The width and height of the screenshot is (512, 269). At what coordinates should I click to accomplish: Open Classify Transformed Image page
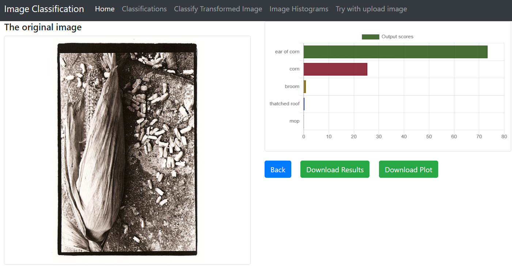click(x=218, y=9)
